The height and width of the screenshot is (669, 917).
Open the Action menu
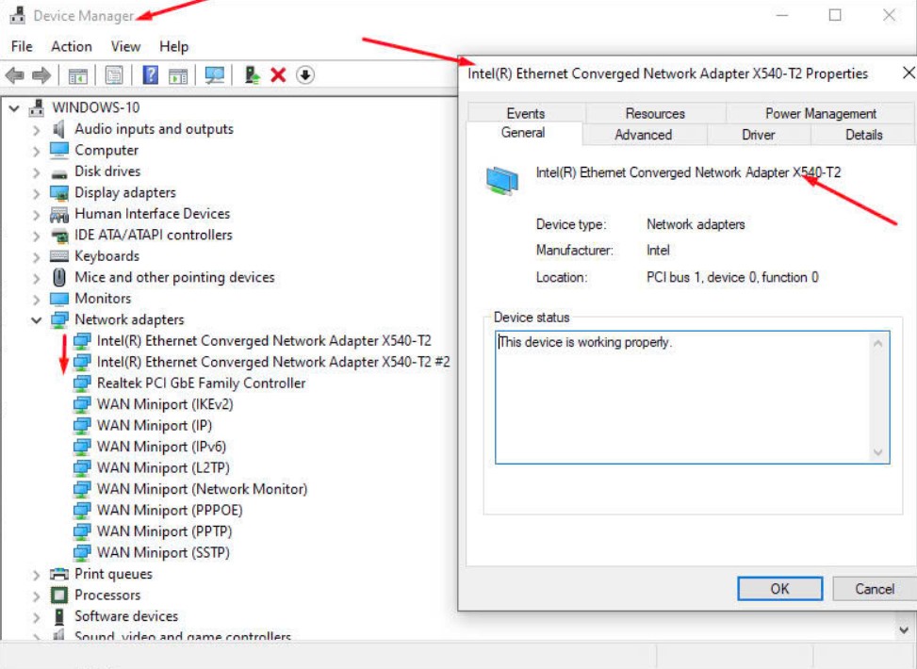[x=72, y=46]
